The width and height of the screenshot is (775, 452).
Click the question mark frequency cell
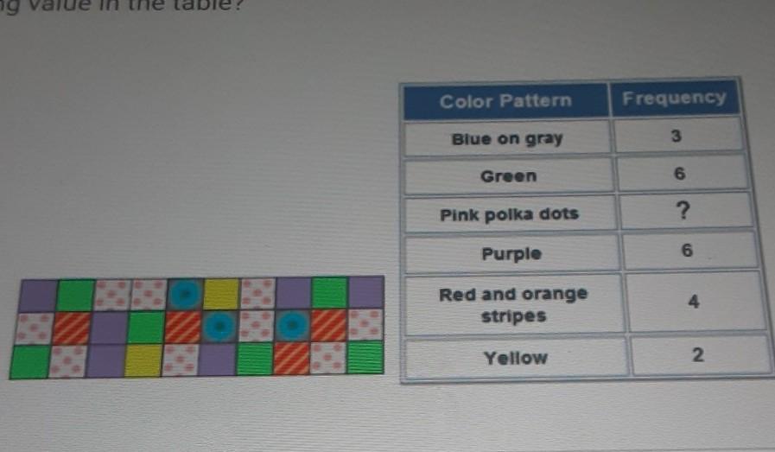click(687, 211)
